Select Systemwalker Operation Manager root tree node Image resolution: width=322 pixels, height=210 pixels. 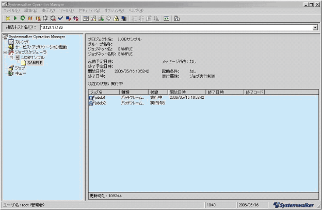coord(37,37)
